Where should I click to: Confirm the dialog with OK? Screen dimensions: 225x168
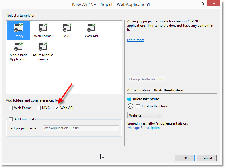pos(185,158)
